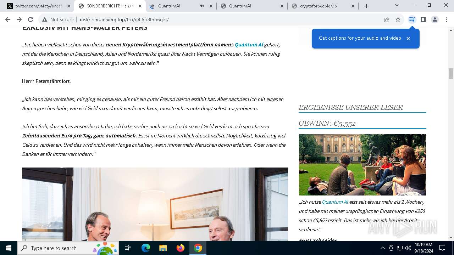Image resolution: width=454 pixels, height=255 pixels.
Task: Click the students on lawn photo
Action: 362,165
